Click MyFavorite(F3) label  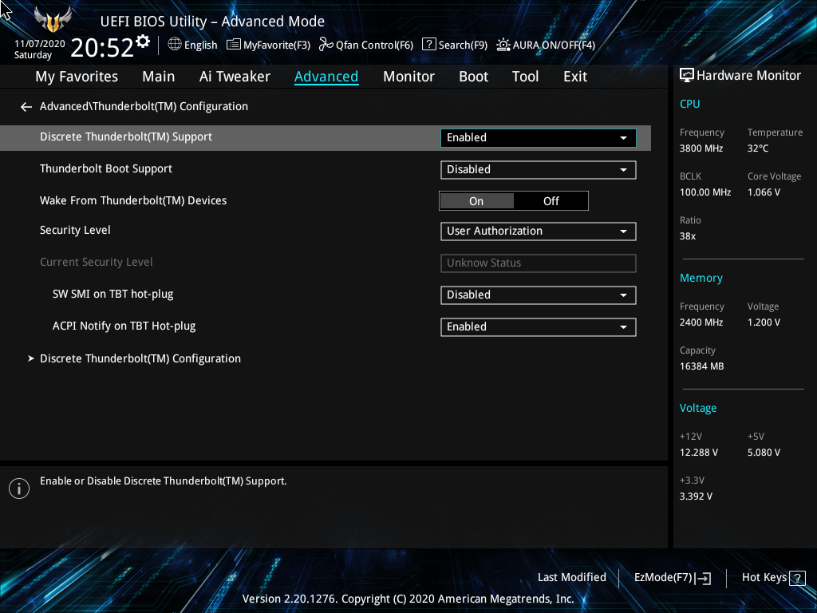(277, 45)
